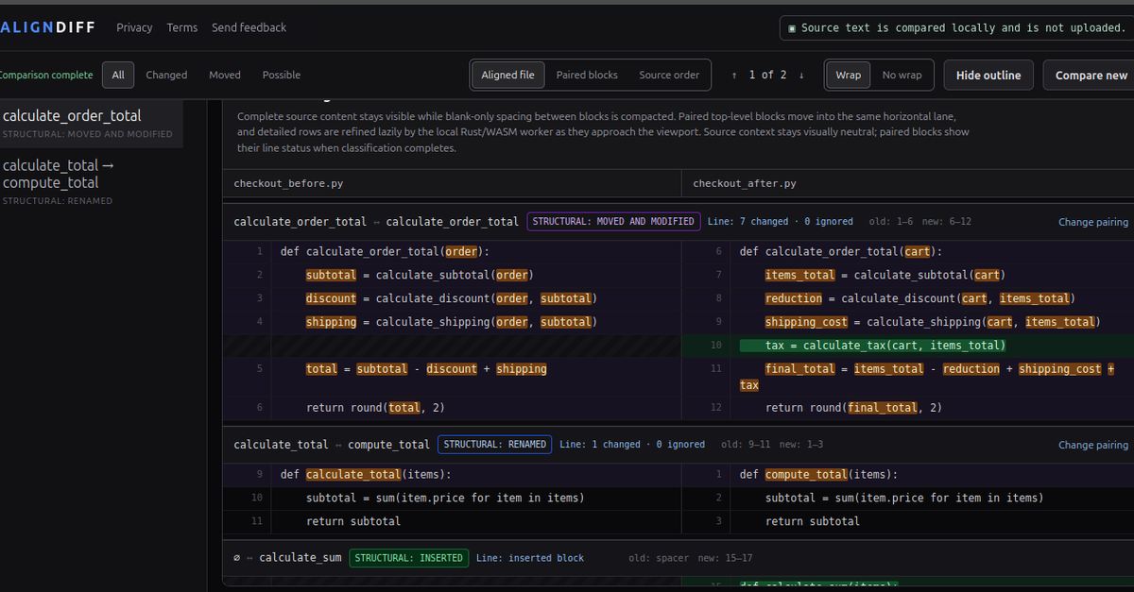Click the local comparison notice banner

tap(956, 28)
